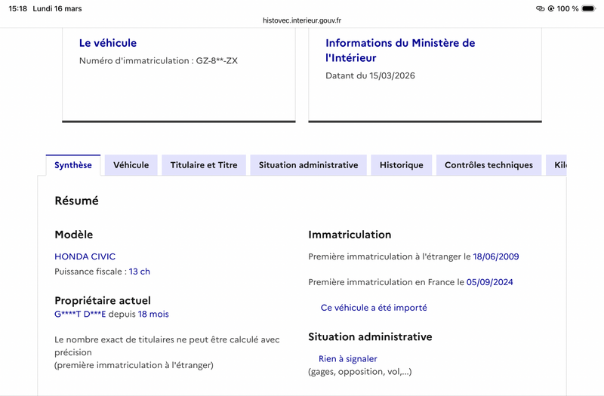The height and width of the screenshot is (396, 604).
Task: Click the France registration date 05/09/2024
Action: [489, 282]
